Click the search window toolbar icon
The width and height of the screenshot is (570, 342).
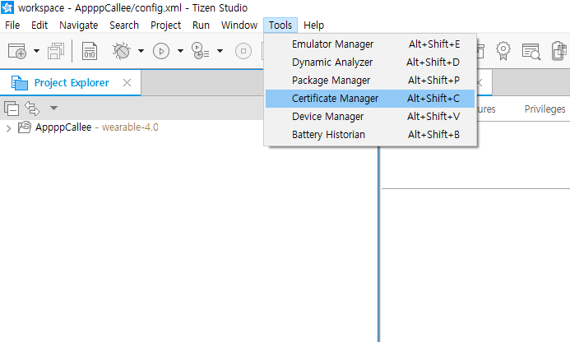tap(531, 51)
